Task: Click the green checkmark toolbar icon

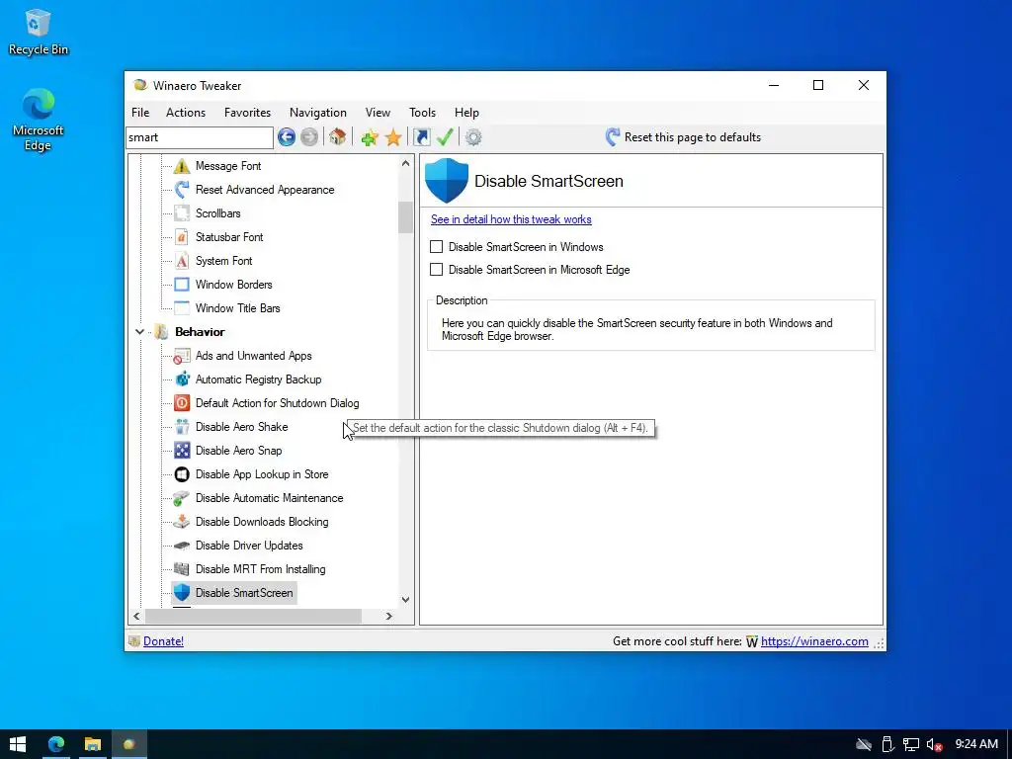Action: point(445,136)
